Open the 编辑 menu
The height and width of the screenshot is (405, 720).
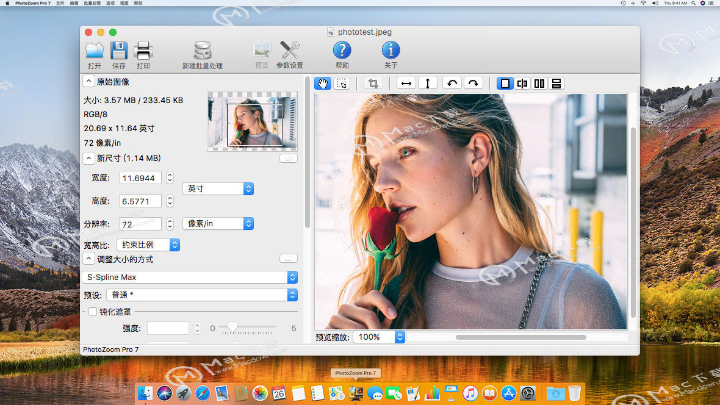74,3
